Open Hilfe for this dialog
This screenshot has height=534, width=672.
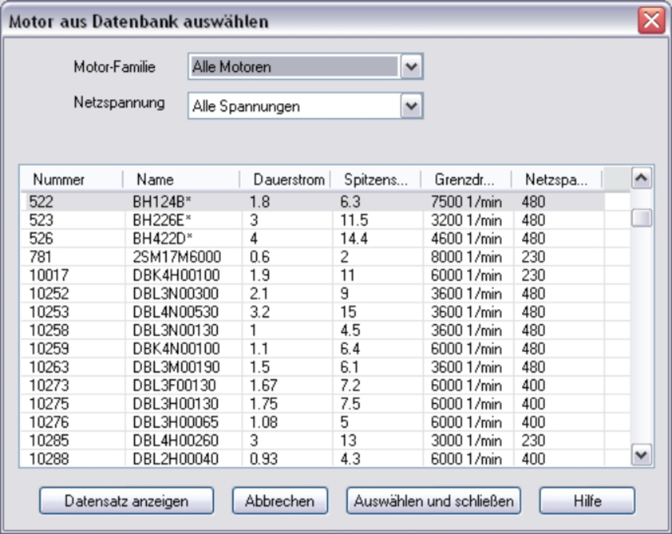coord(587,501)
